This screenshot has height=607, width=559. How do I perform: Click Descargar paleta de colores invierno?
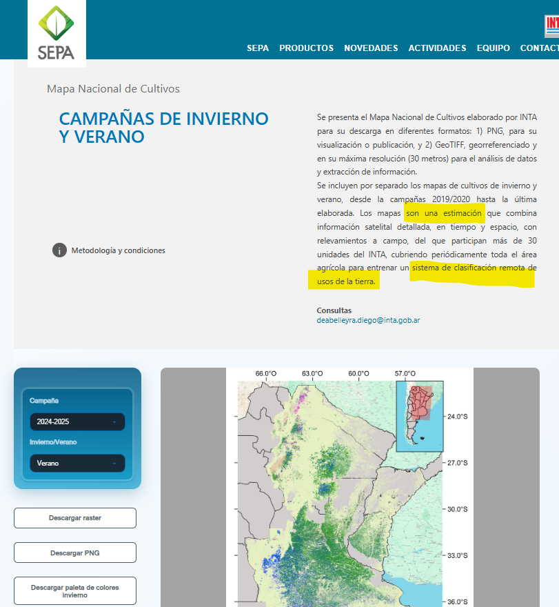[75, 591]
